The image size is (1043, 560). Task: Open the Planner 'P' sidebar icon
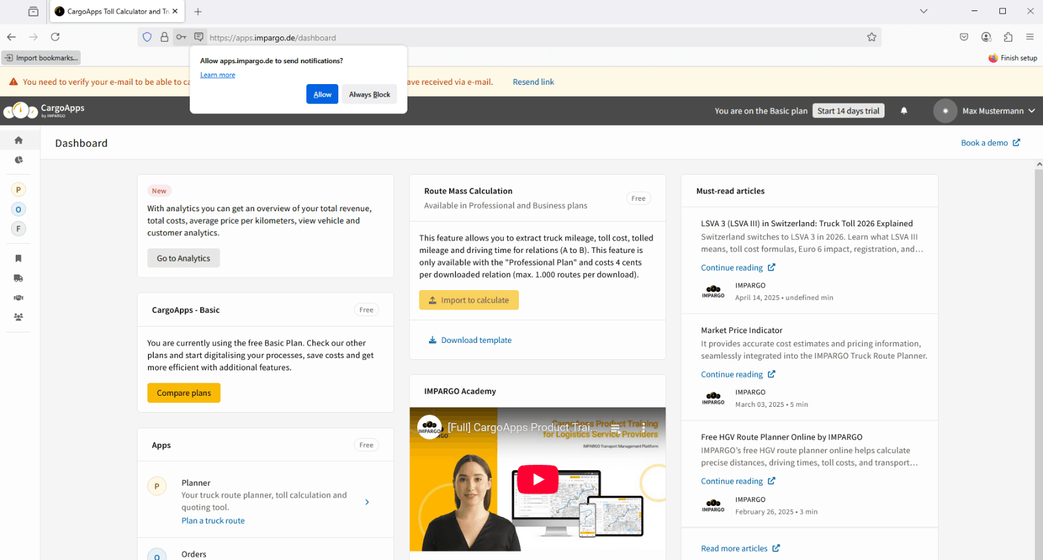click(18, 190)
